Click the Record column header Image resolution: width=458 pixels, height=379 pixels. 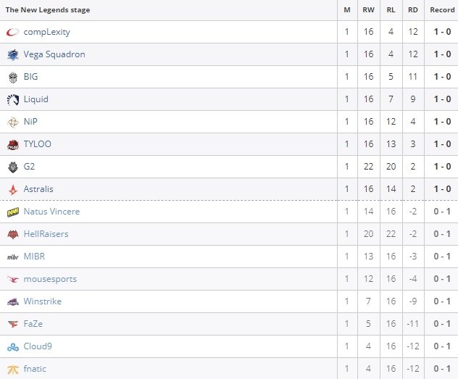442,10
